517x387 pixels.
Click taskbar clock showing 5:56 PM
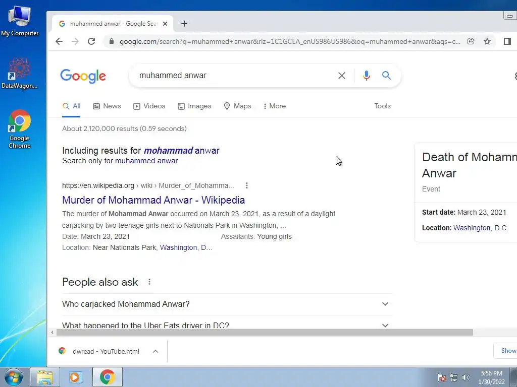pyautogui.click(x=491, y=377)
